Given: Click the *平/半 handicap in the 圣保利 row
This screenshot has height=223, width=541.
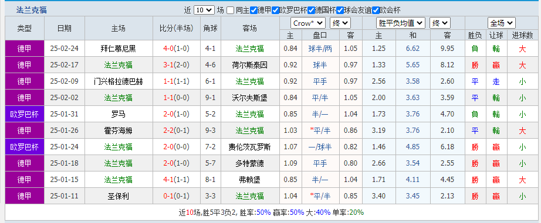Looking at the screenshot, I should pos(320,196).
